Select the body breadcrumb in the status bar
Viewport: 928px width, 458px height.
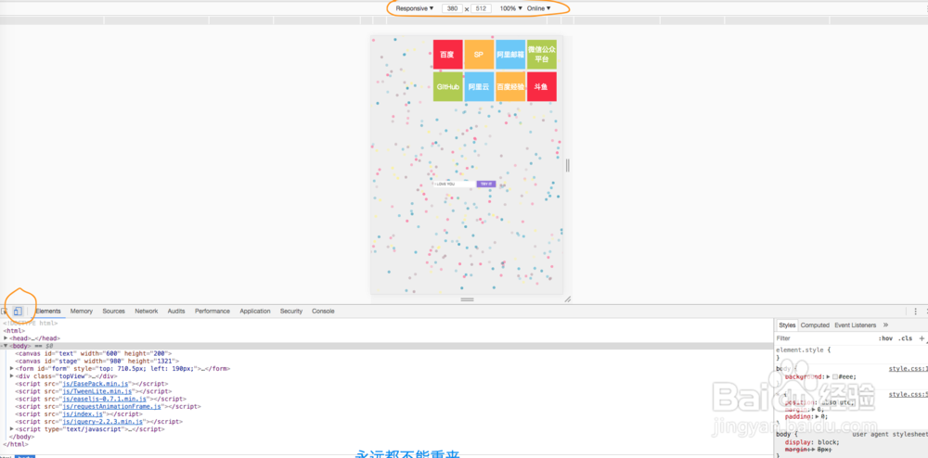tap(25, 456)
